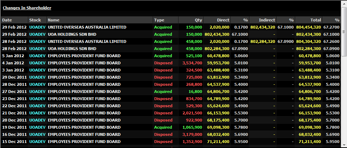The height and width of the screenshot is (148, 347).
Task: Click the vertical scrollbar thumb
Action: tap(344, 32)
